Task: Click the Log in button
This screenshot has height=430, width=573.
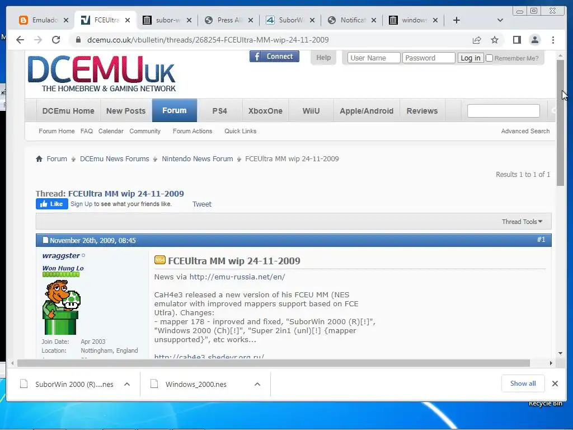Action: [471, 58]
